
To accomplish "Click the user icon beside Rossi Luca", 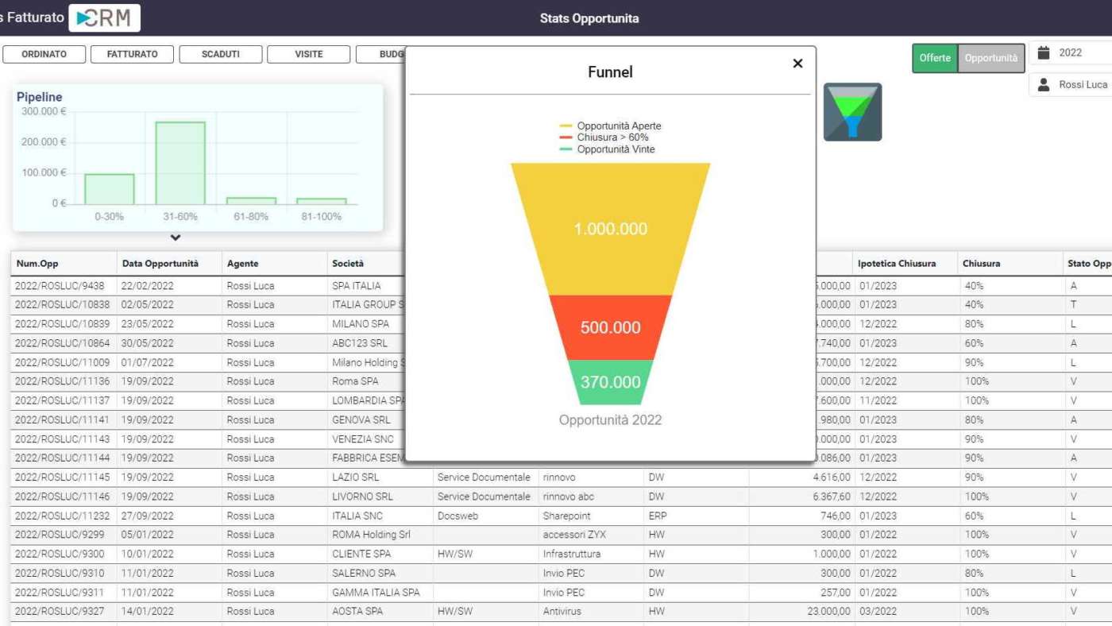I will pyautogui.click(x=1044, y=84).
